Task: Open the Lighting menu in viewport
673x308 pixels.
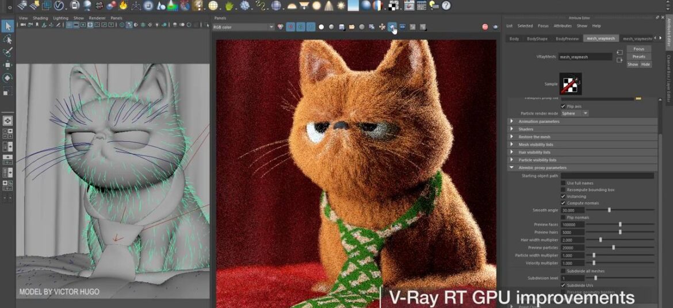Action: click(60, 18)
